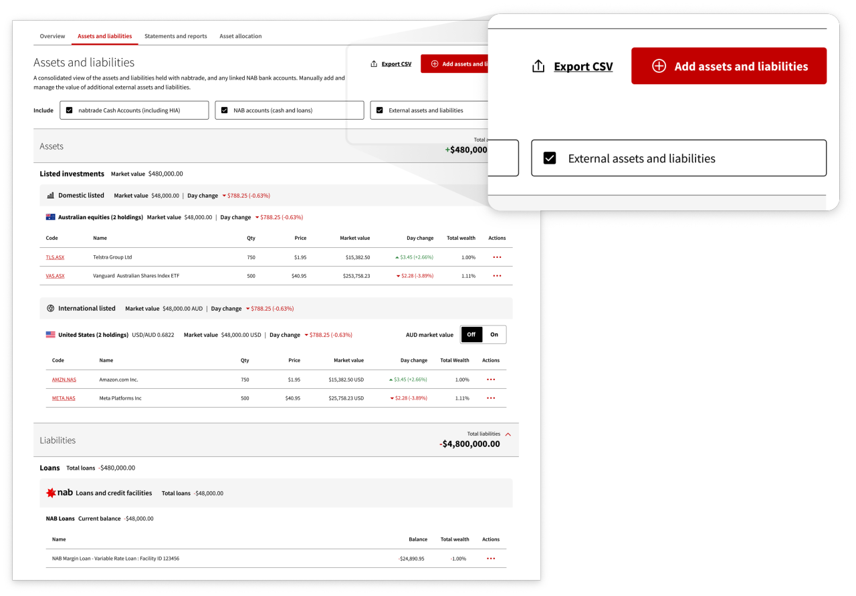This screenshot has width=856, height=596.
Task: Click the Meta Platforms Inc name
Action: [x=120, y=398]
